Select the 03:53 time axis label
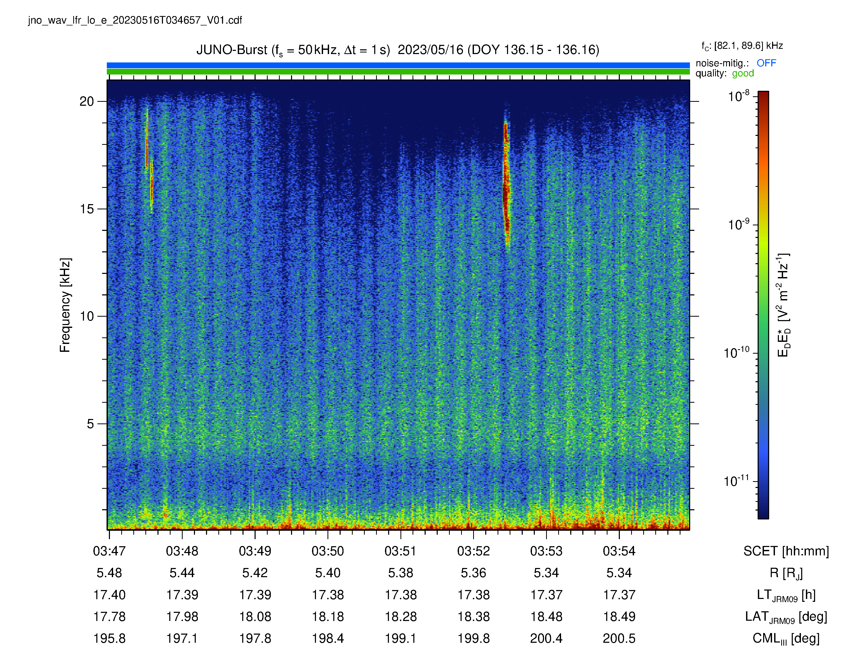This screenshot has height=669, width=866. click(546, 551)
